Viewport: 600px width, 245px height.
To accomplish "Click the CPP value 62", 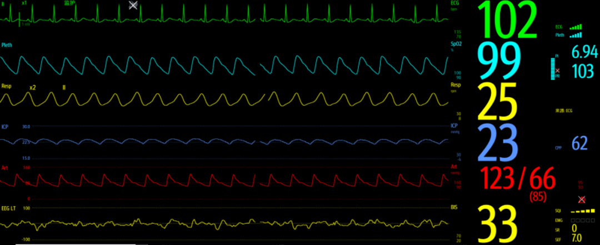I will pyautogui.click(x=579, y=143).
